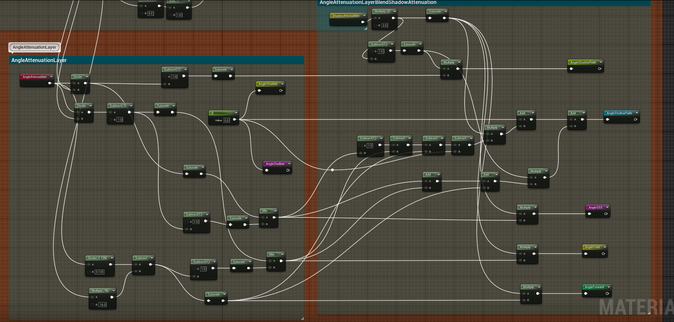
Task: Edit the B value 16.0 field
Action: [102, 305]
